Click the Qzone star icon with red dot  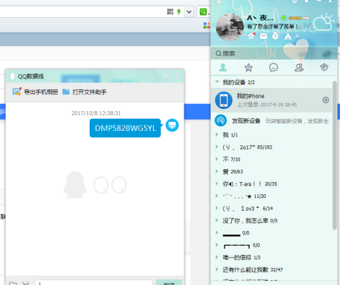251,36
